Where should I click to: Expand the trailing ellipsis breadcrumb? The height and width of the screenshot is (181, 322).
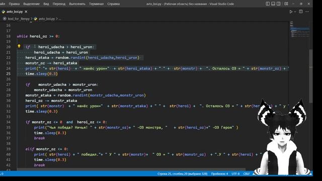(60, 19)
